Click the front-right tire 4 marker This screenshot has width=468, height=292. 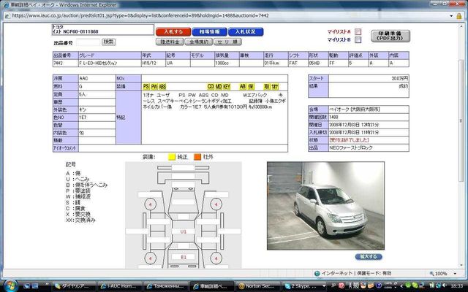[x=216, y=204]
